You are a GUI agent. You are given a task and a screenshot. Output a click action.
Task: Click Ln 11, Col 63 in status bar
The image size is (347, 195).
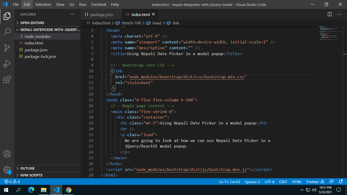click(x=230, y=182)
